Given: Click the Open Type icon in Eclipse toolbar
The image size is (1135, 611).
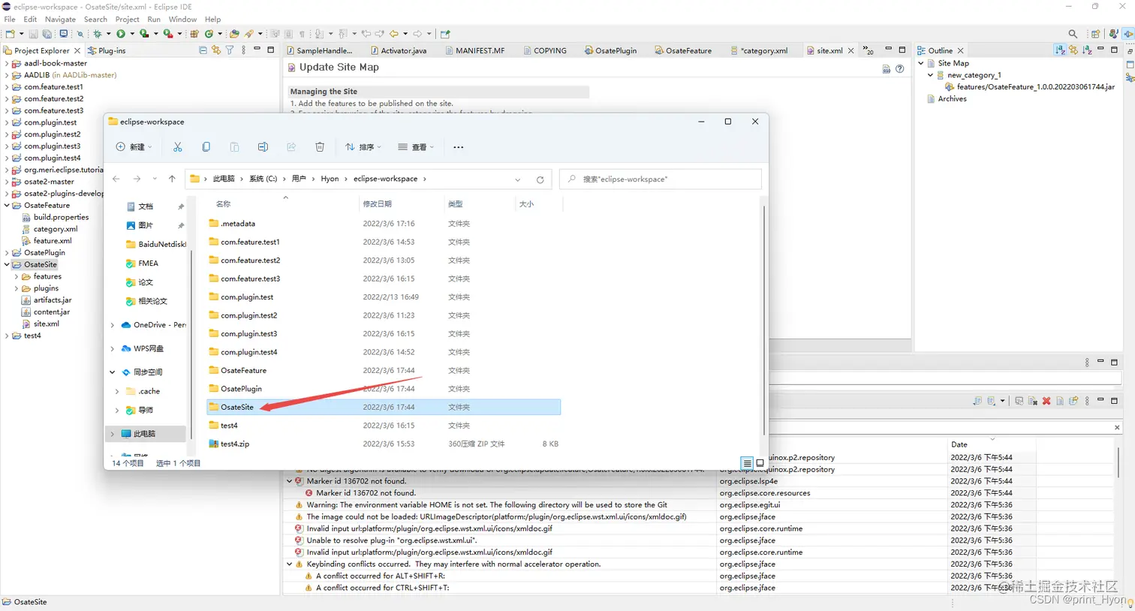Looking at the screenshot, I should (x=234, y=34).
